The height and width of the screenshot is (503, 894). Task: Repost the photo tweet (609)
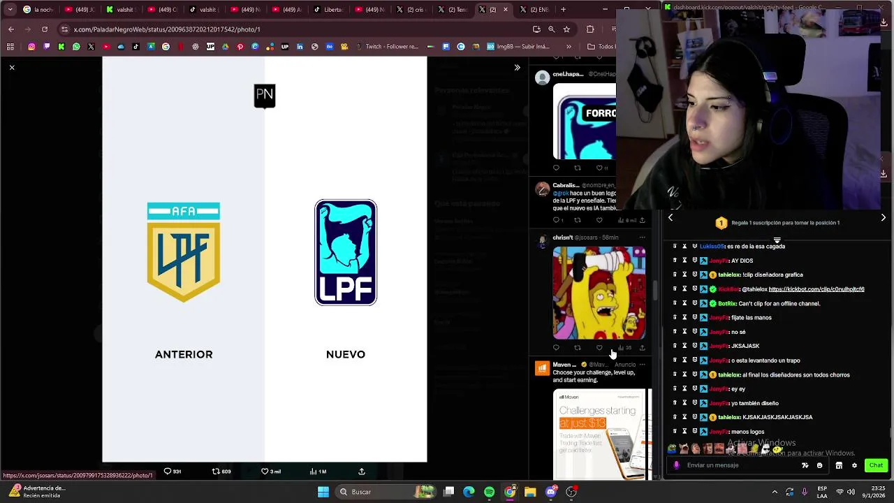coord(221,472)
